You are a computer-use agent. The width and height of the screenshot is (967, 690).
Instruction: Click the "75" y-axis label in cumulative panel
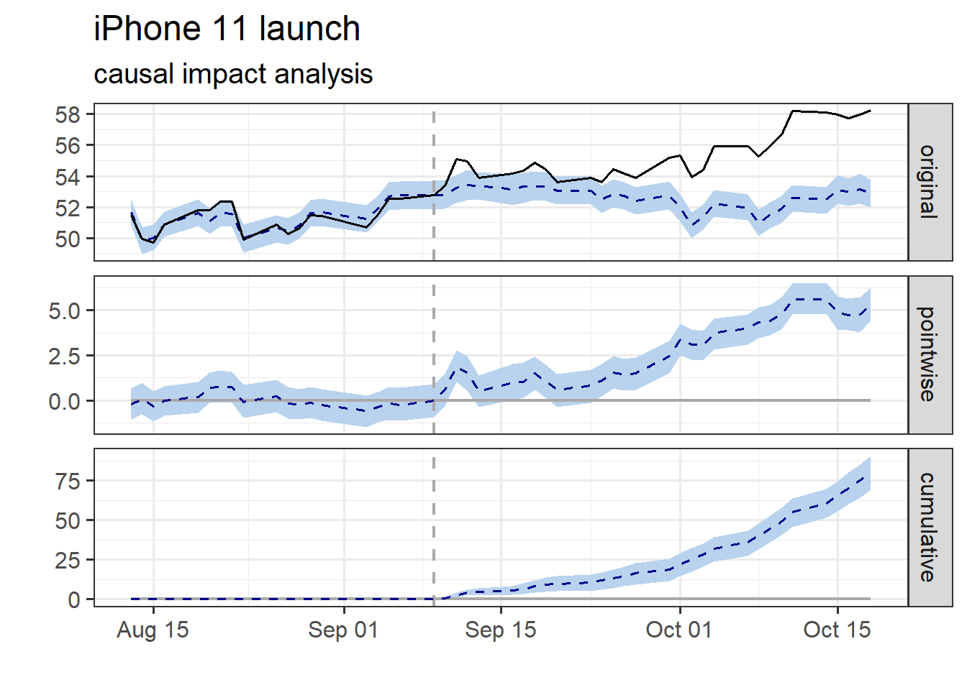click(68, 481)
